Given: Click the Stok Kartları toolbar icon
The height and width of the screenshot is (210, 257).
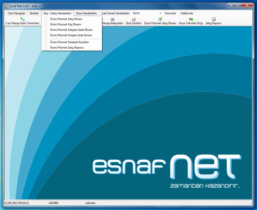Looking at the screenshot, I should (x=134, y=19).
